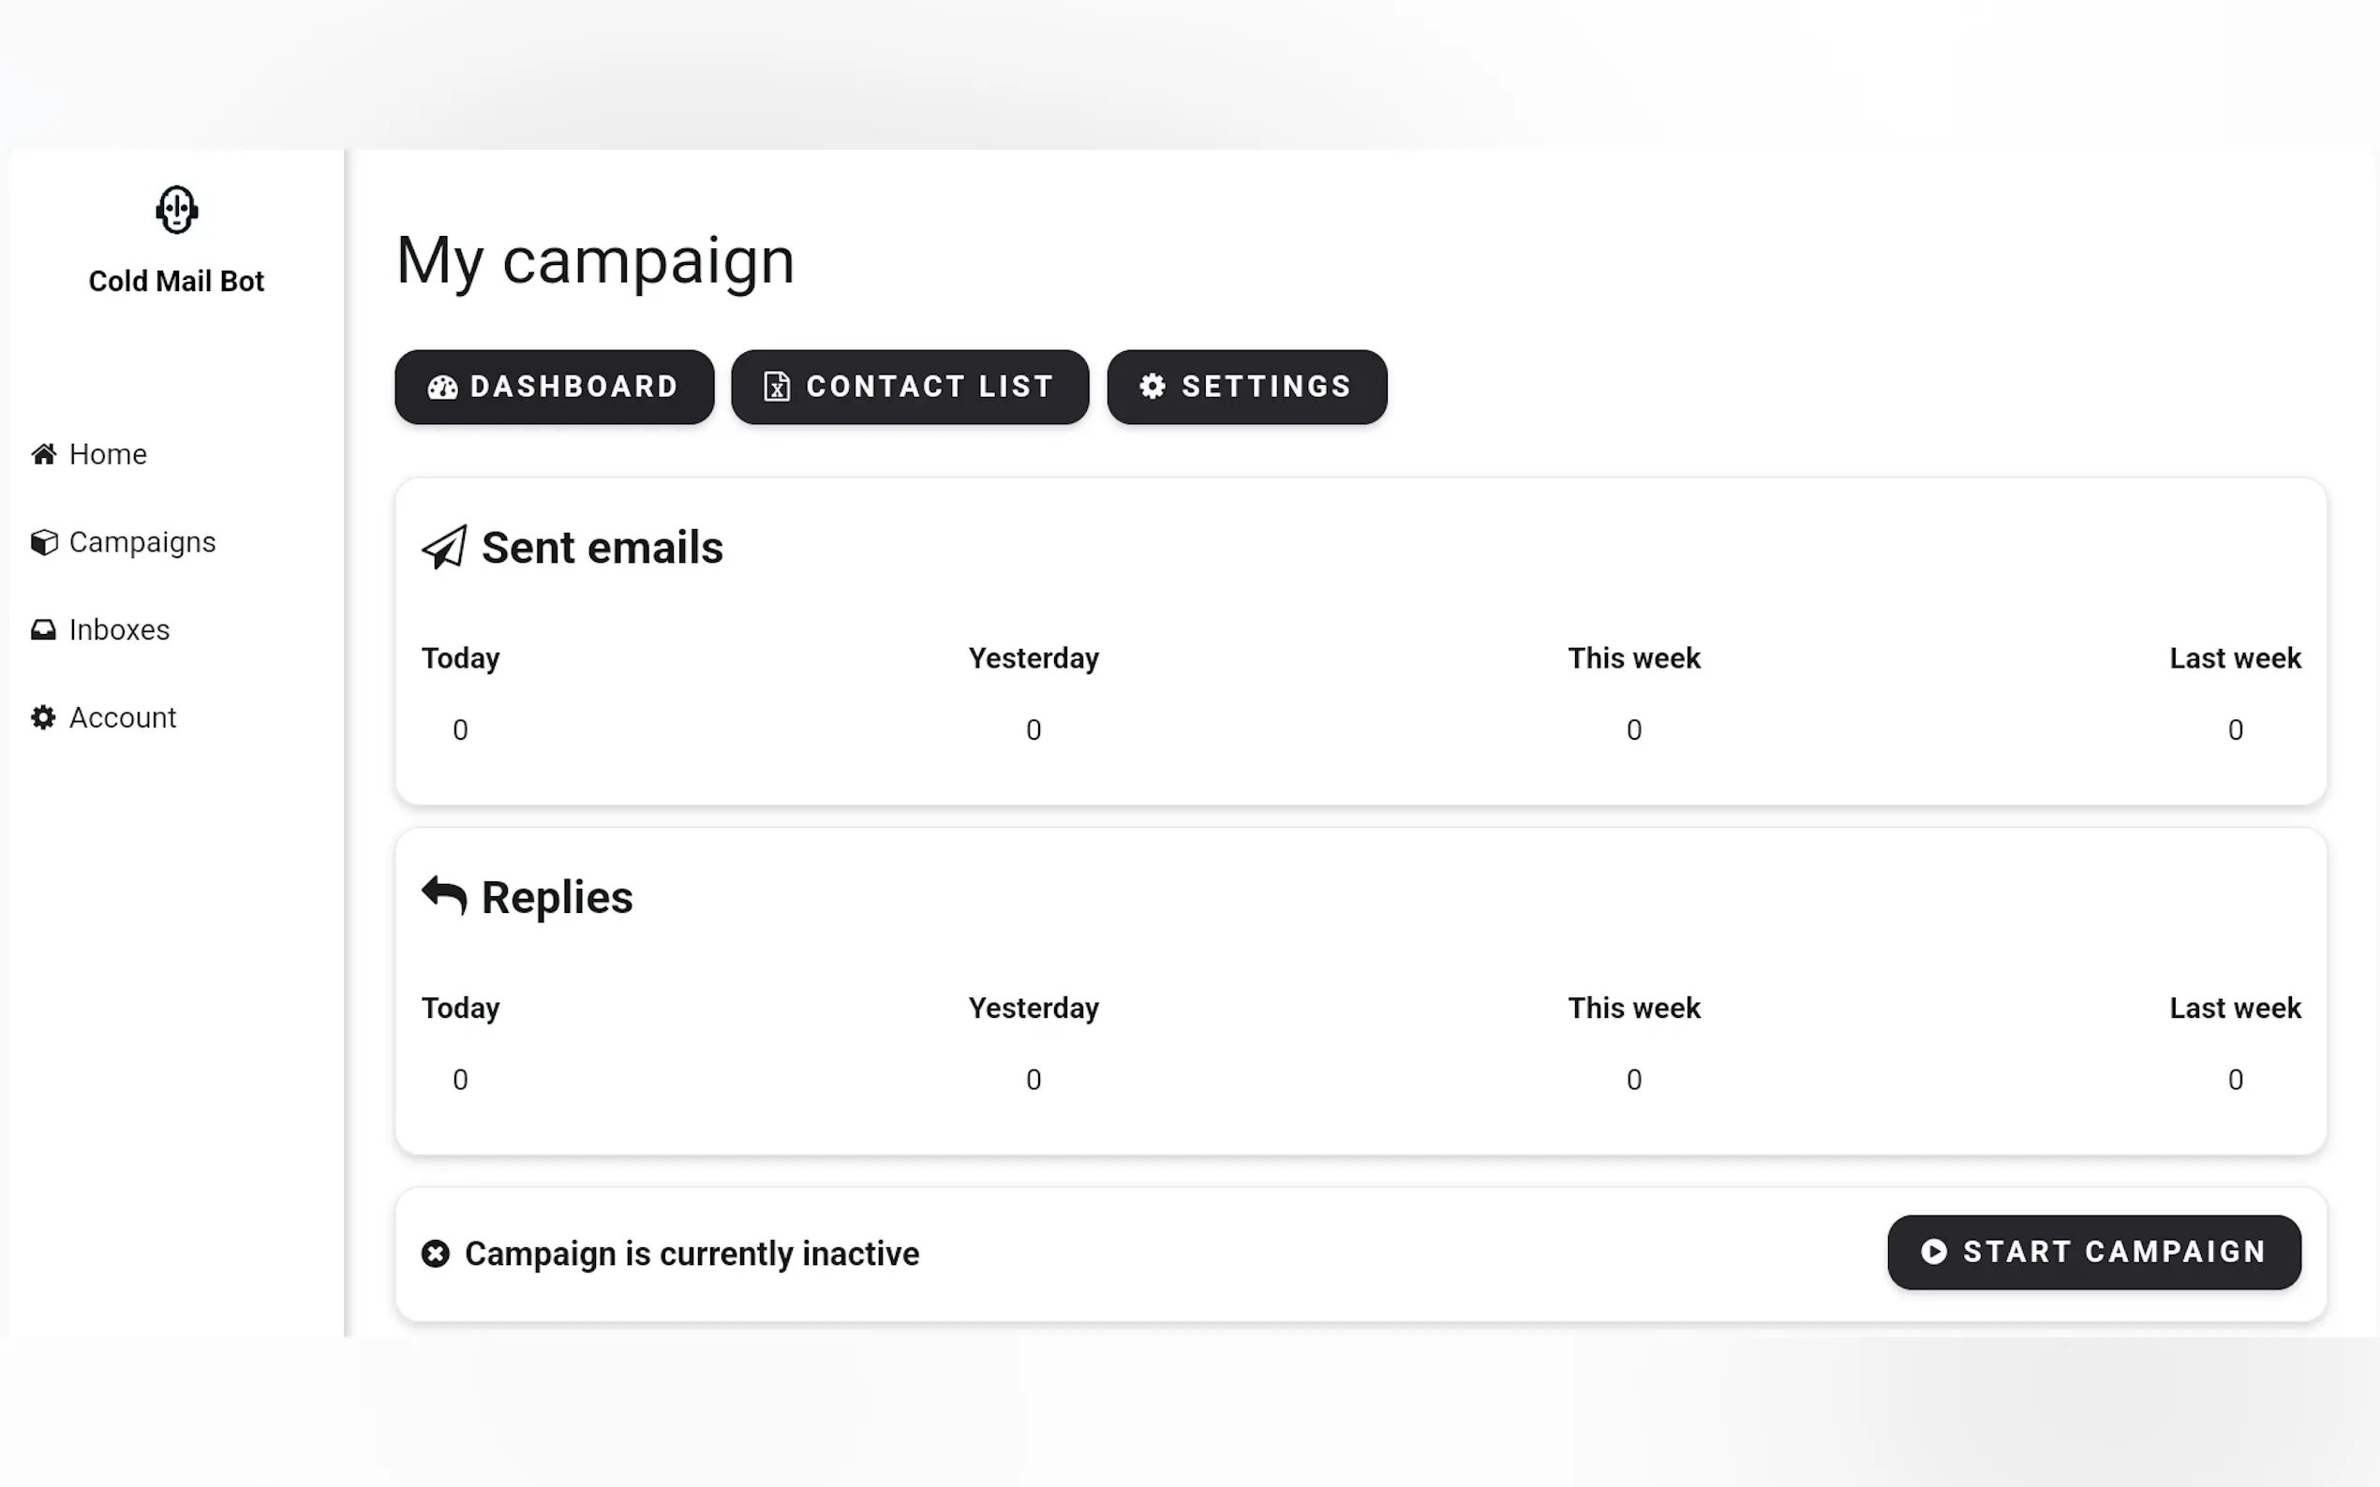This screenshot has height=1487, width=2380.
Task: Click the My campaign page heading
Action: (x=595, y=260)
